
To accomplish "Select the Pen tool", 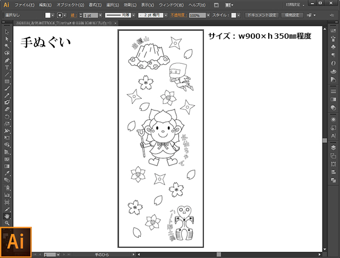I will pyautogui.click(x=7, y=60).
